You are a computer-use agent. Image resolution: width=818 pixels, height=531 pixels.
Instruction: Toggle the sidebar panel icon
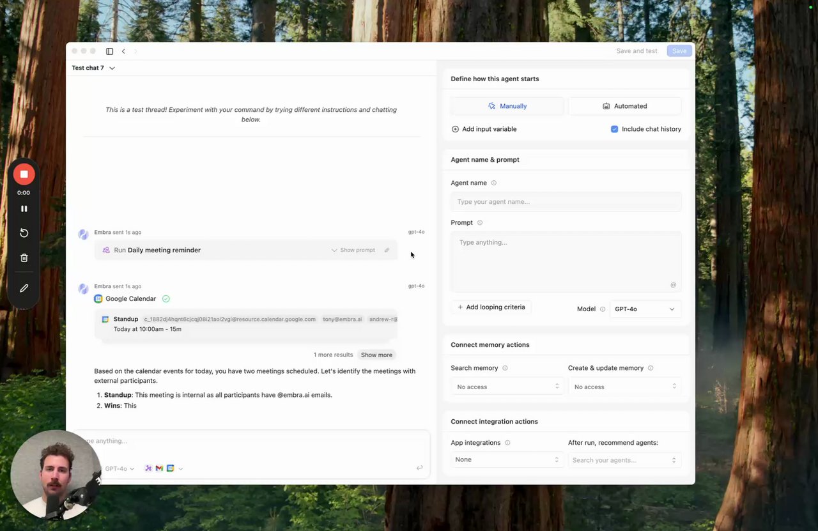pos(109,51)
